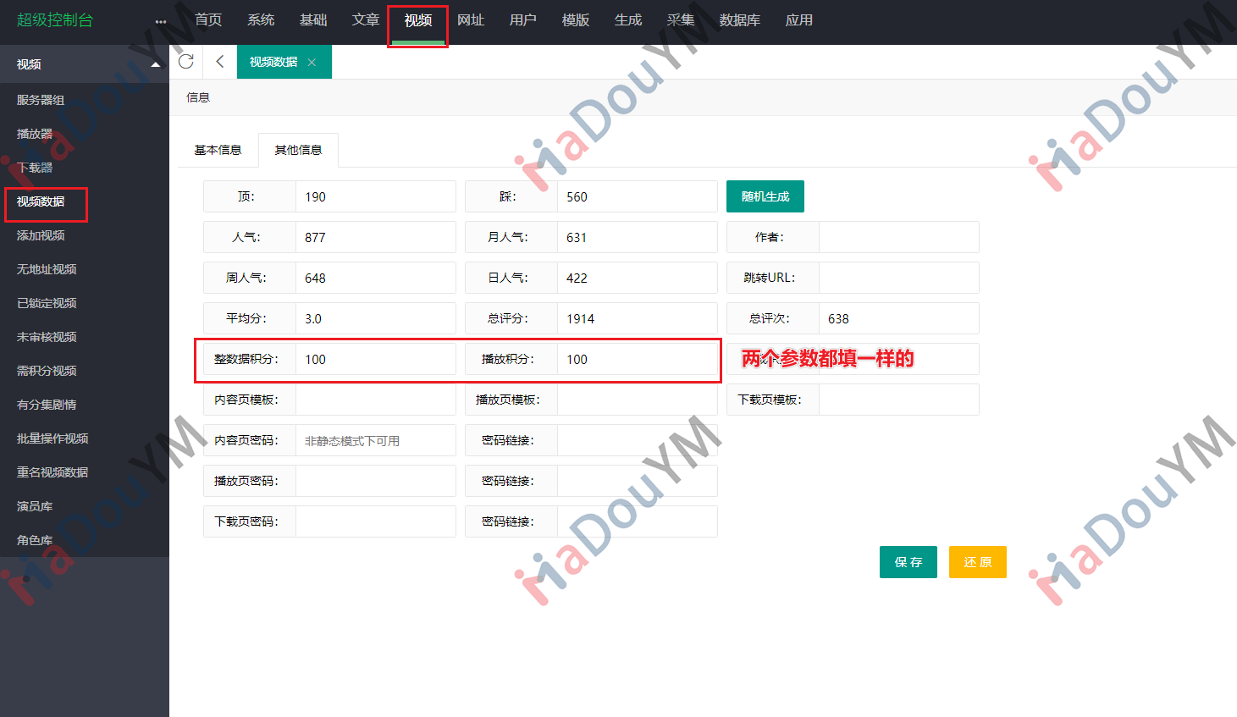The image size is (1237, 717).
Task: Close the 视频数据 tab
Action: [312, 63]
